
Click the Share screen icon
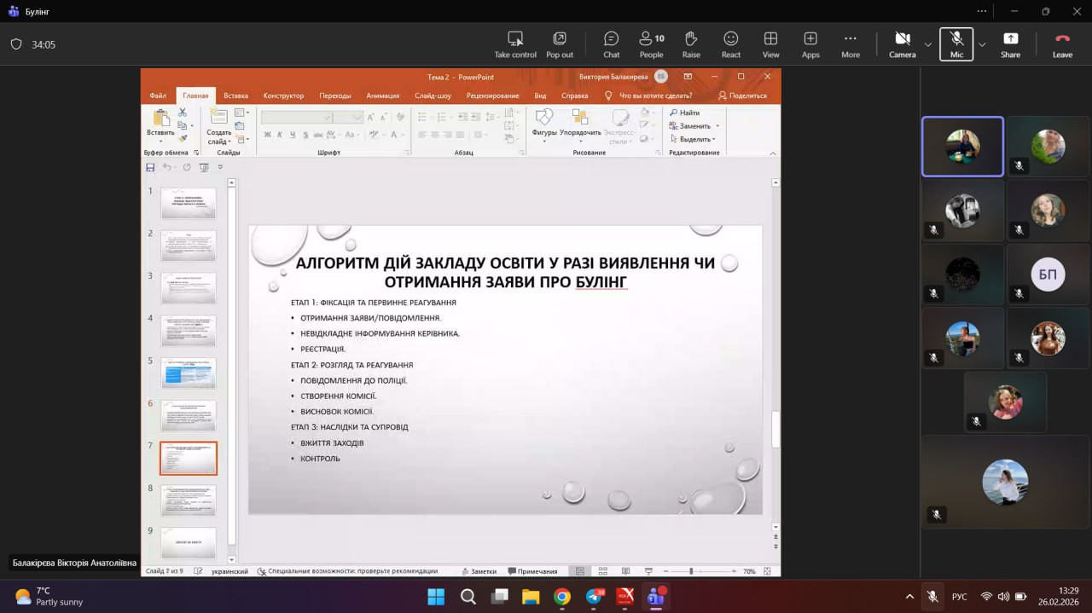click(x=1010, y=44)
